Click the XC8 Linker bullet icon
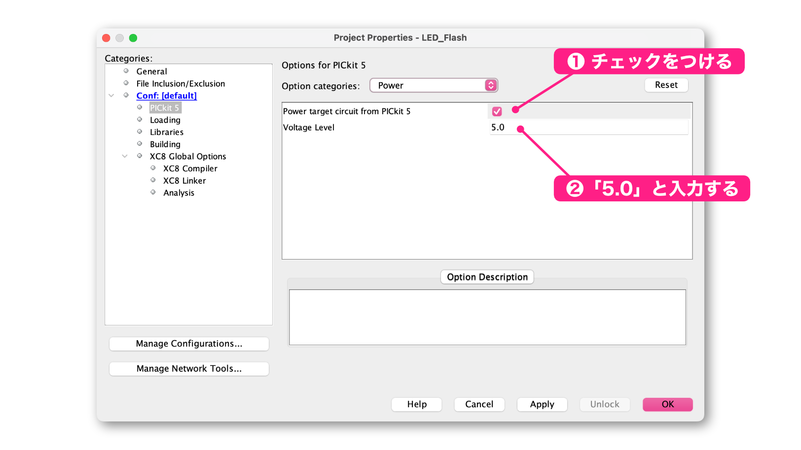Screen dimensions: 801x450 pyautogui.click(x=153, y=180)
